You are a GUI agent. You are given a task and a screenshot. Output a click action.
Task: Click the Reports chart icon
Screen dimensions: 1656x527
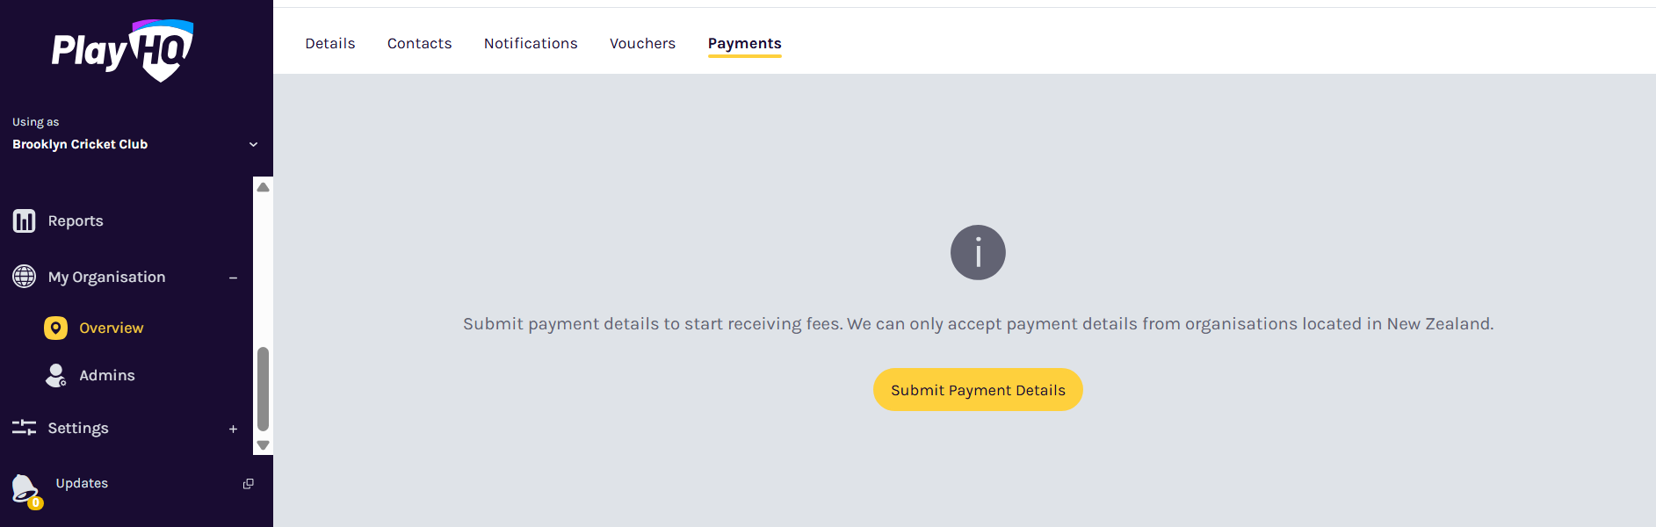[x=25, y=221]
